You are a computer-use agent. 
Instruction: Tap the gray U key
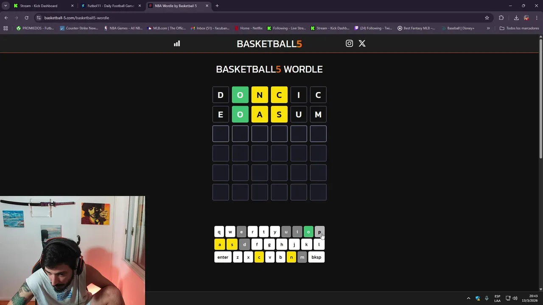(286, 232)
